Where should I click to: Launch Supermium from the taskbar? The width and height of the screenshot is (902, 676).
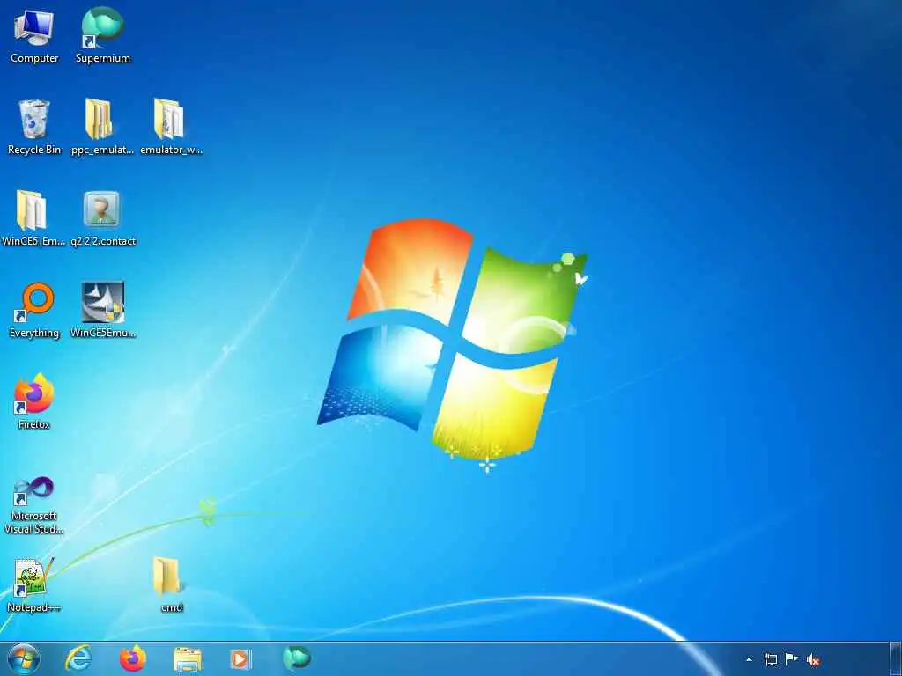pyautogui.click(x=297, y=658)
